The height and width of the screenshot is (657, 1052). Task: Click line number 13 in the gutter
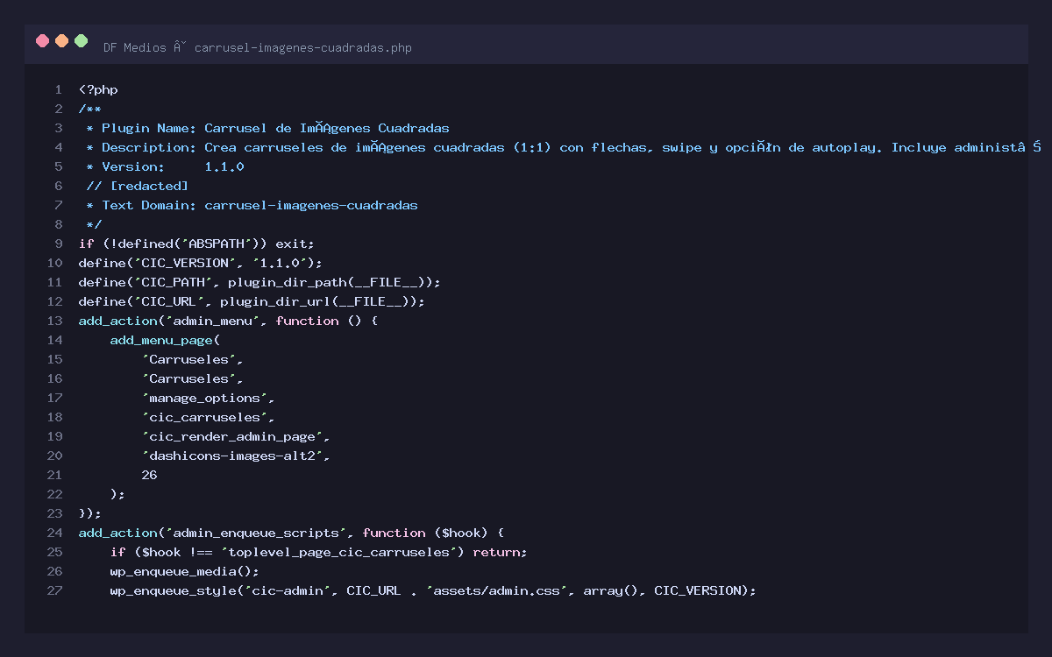pyautogui.click(x=54, y=321)
